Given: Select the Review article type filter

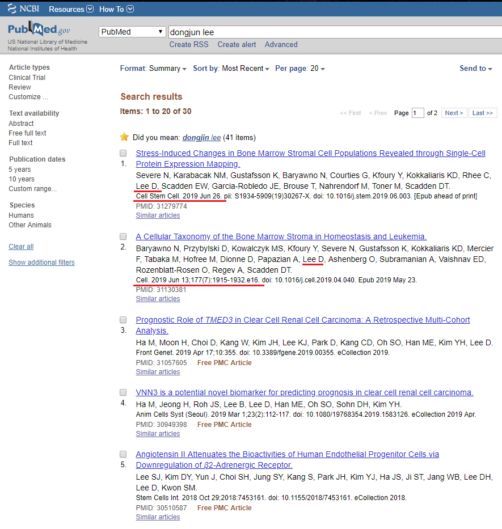Looking at the screenshot, I should coord(20,87).
